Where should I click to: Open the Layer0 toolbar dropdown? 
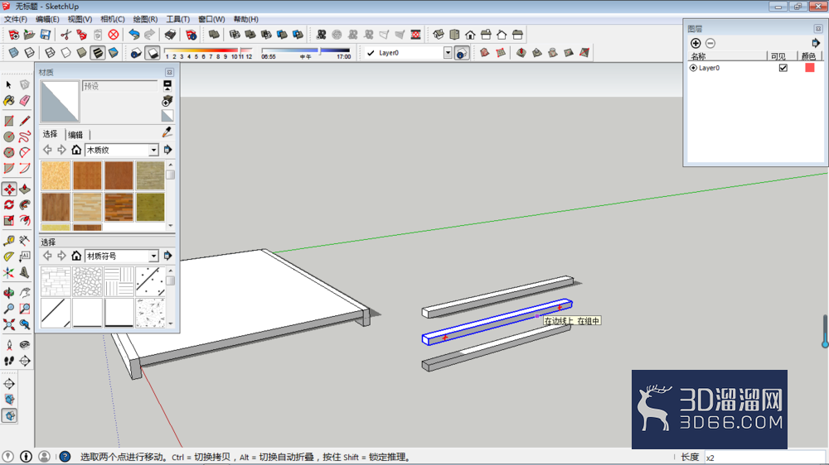[x=448, y=53]
